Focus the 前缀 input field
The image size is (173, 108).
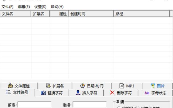pyautogui.click(x=34, y=105)
